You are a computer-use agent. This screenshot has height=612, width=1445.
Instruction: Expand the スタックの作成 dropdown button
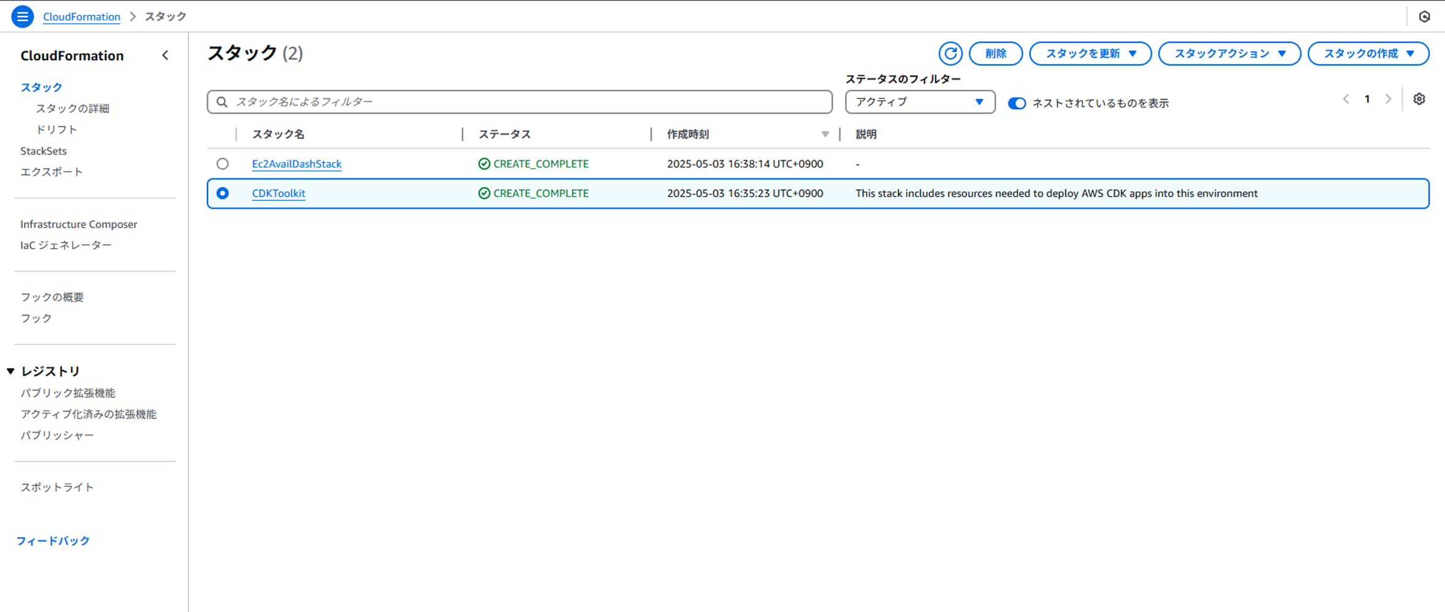pyautogui.click(x=1368, y=53)
